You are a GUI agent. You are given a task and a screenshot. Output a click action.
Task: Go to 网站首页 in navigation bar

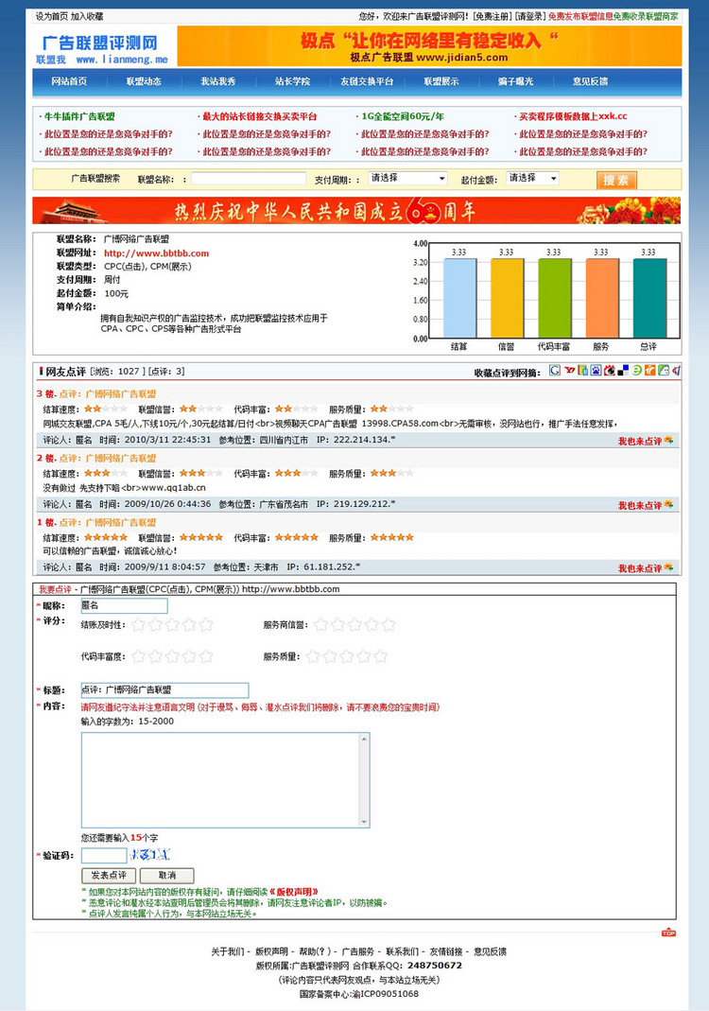pyautogui.click(x=69, y=81)
